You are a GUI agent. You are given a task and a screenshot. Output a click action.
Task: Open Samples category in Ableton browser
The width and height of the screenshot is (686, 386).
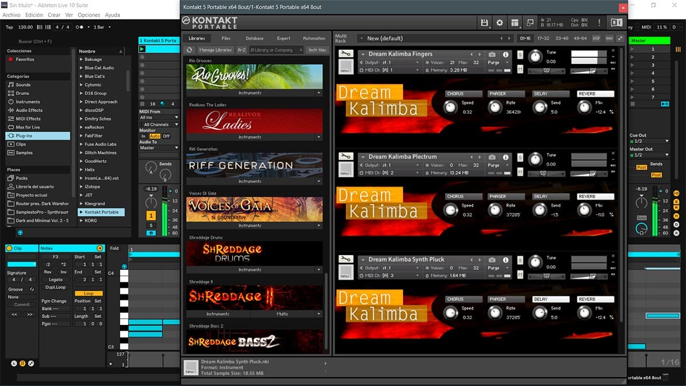coord(24,153)
